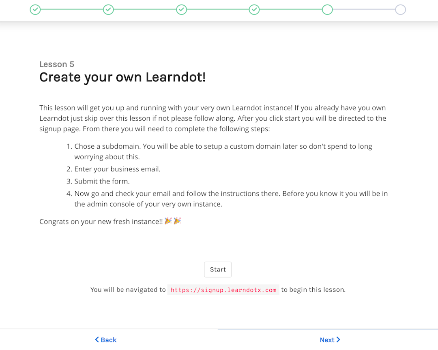This screenshot has height=350, width=438.
Task: Go to second completed lesson step circle
Action: [x=108, y=9]
